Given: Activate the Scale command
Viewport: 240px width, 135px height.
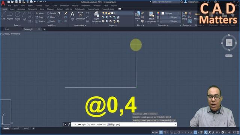Looking at the screenshot, I should 51,21.
